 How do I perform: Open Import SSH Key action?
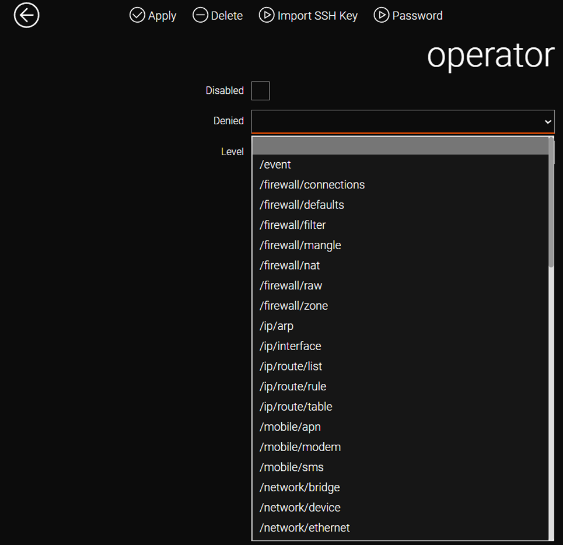tap(308, 15)
